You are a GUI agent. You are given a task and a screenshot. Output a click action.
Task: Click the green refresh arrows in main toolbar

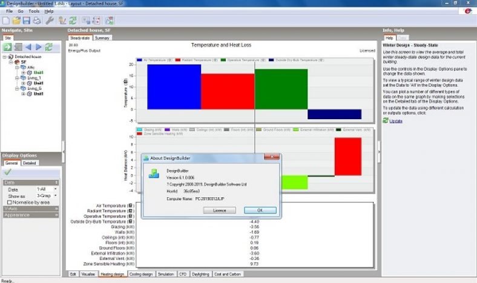click(x=73, y=21)
